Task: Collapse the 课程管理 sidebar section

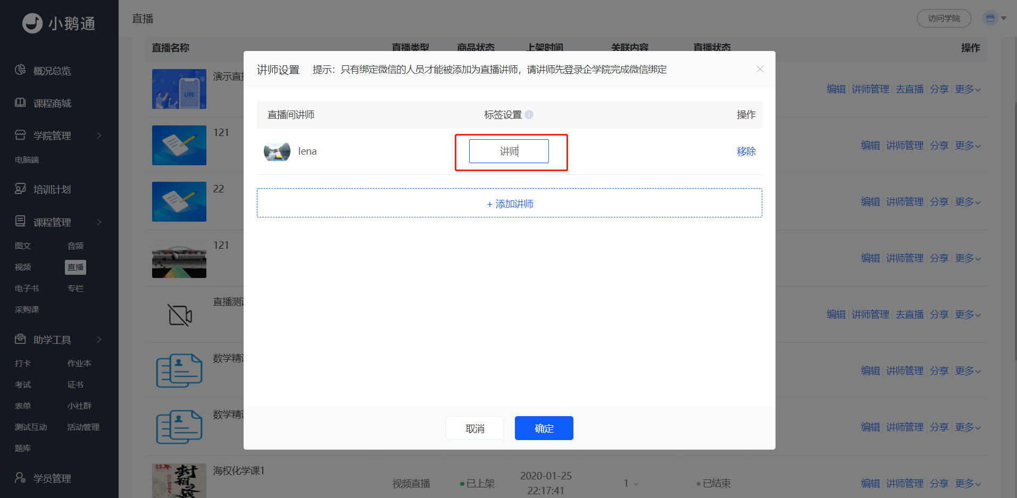Action: tap(99, 222)
